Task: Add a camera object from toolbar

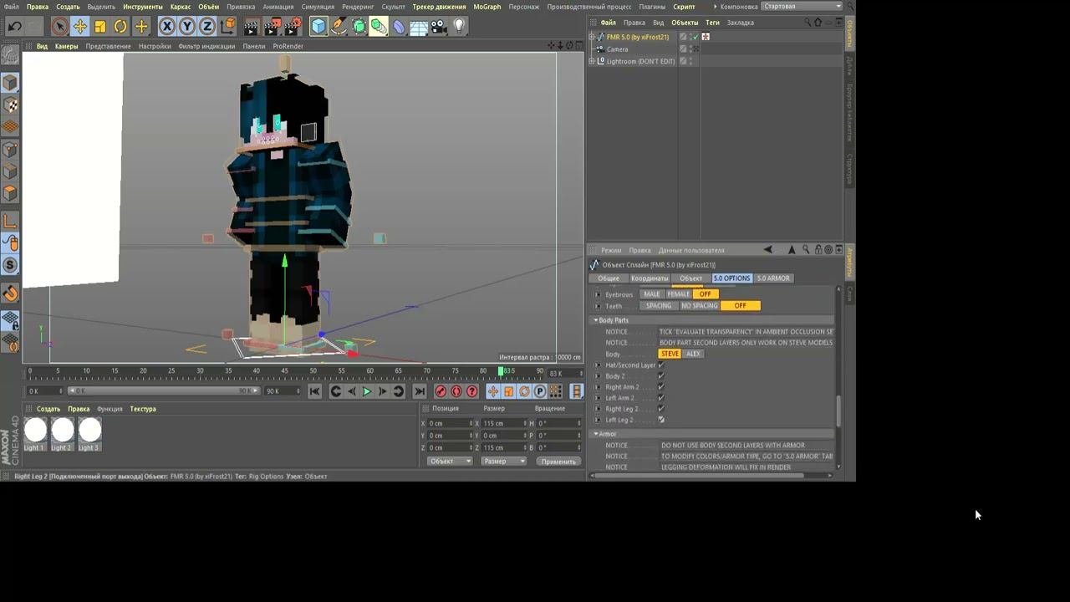Action: click(439, 27)
